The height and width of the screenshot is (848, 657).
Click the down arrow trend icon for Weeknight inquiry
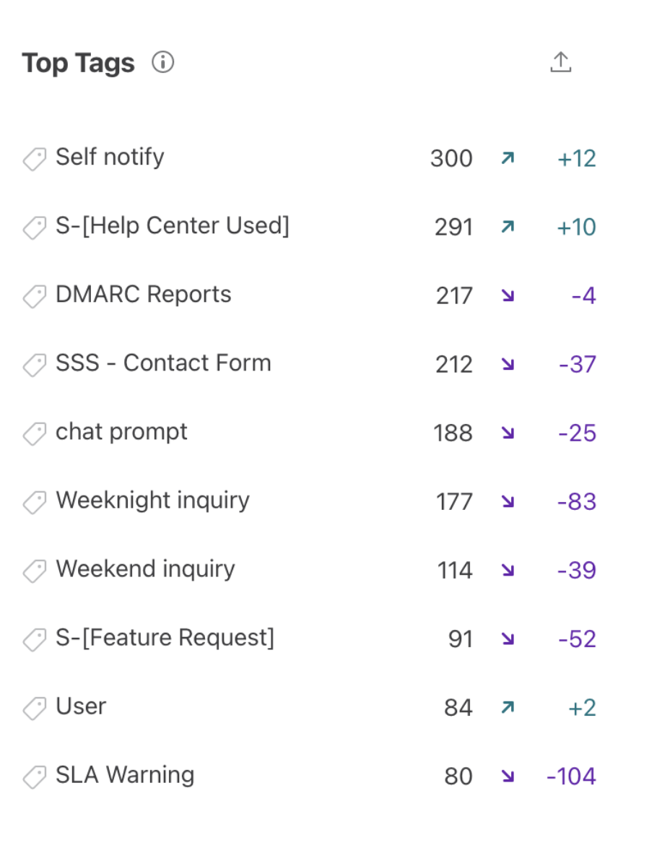[x=508, y=501]
